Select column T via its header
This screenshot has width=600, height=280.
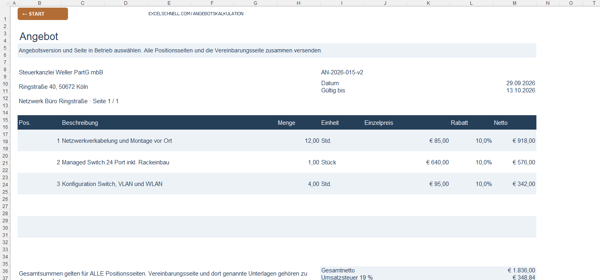[x=594, y=3]
